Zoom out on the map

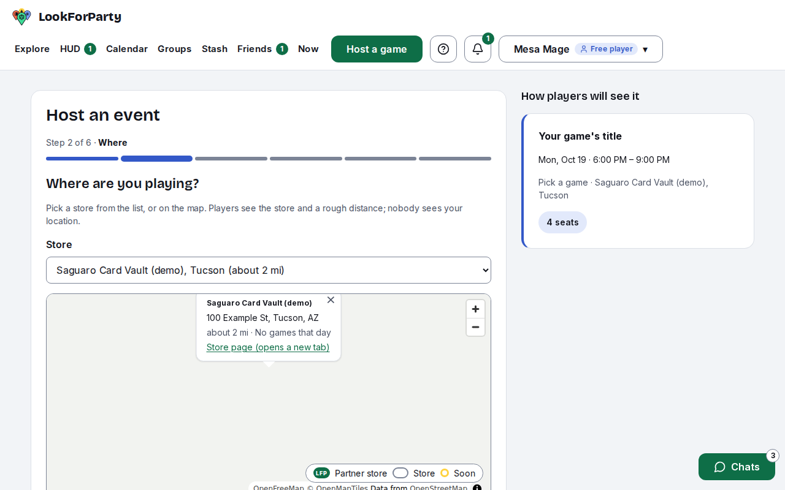475,327
